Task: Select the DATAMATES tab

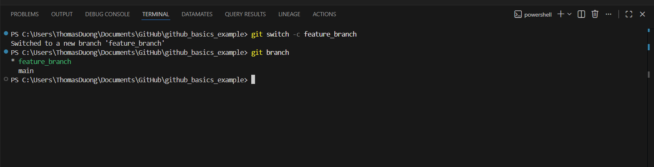Action: pyautogui.click(x=197, y=14)
